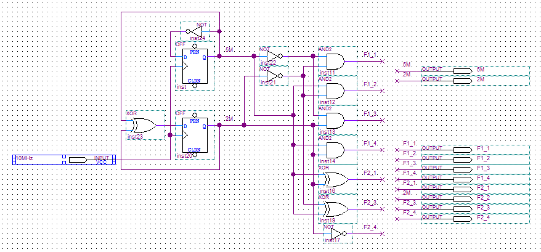Select the NOT inverter inst21

click(274, 76)
